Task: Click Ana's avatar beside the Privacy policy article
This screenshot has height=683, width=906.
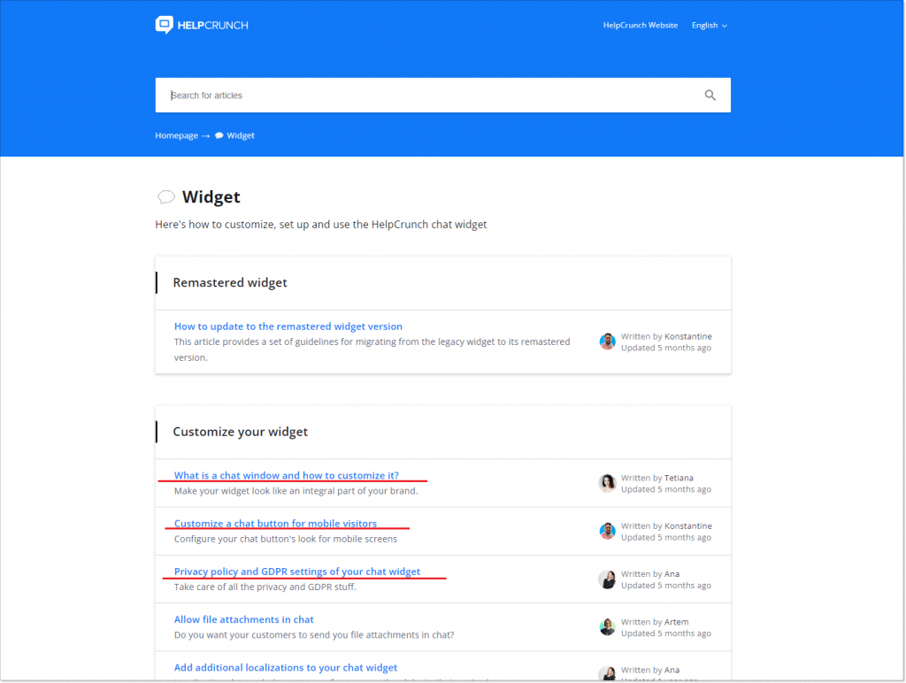Action: [x=608, y=579]
